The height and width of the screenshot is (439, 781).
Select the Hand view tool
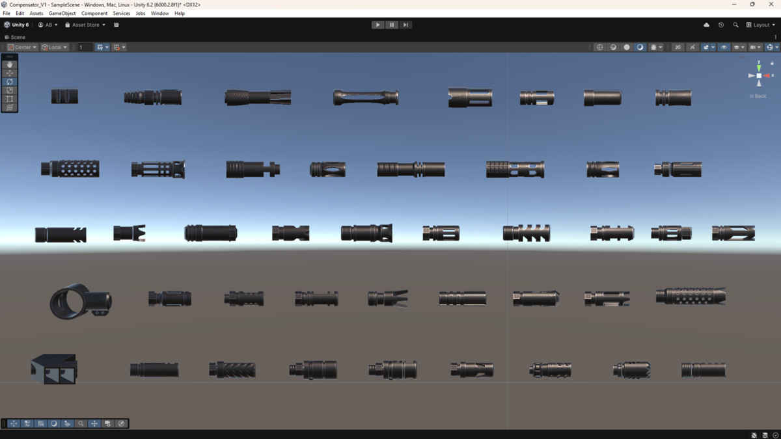click(10, 65)
